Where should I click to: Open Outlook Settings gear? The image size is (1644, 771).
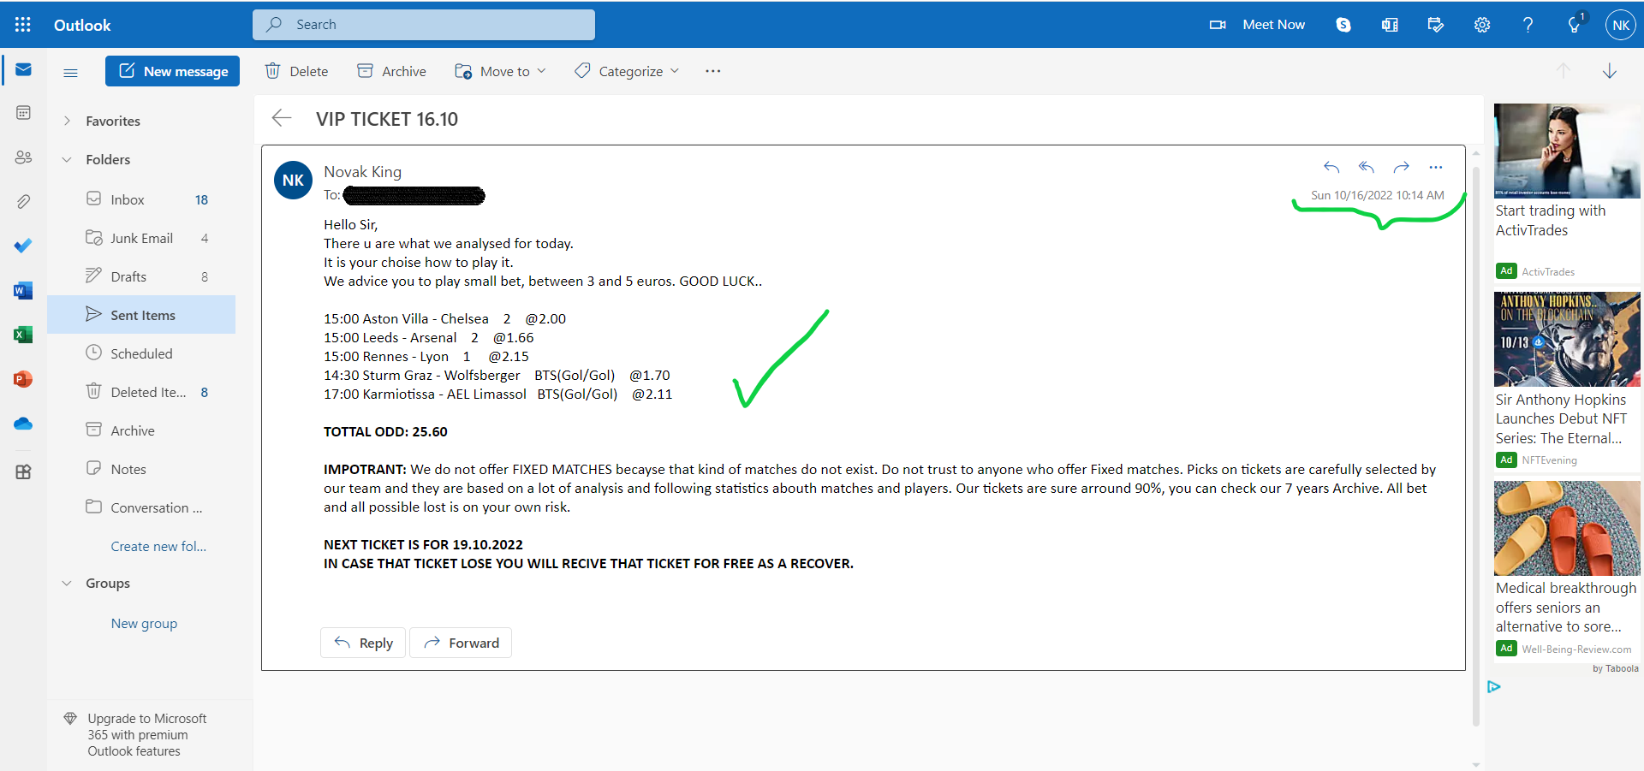pyautogui.click(x=1482, y=25)
